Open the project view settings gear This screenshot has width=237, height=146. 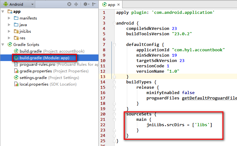click(86, 4)
